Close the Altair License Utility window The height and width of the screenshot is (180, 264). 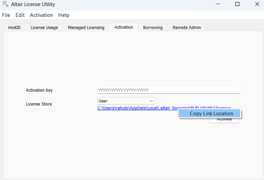tap(257, 4)
